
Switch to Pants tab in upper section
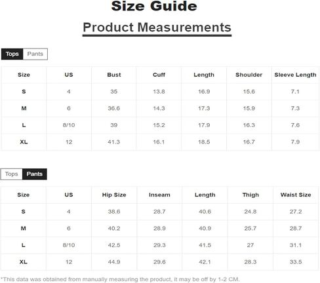point(35,54)
